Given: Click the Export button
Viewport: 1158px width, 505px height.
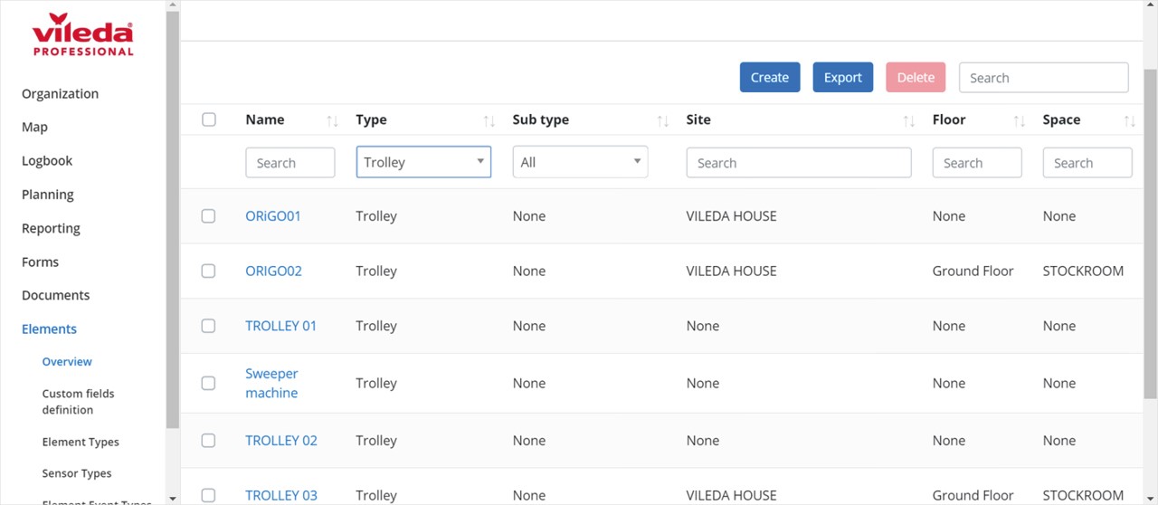Looking at the screenshot, I should (842, 78).
